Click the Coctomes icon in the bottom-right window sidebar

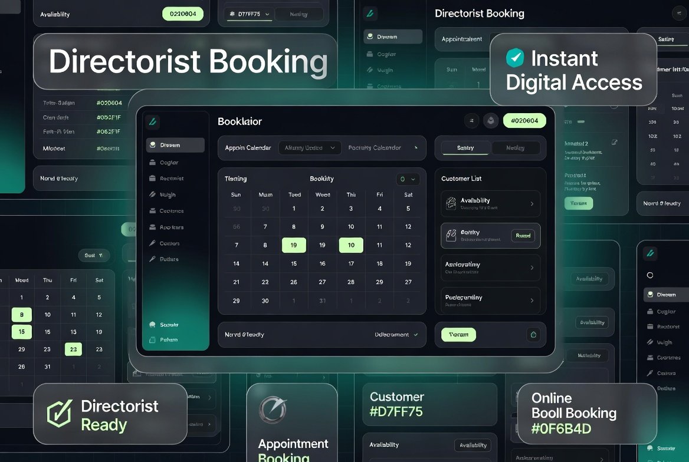point(650,358)
